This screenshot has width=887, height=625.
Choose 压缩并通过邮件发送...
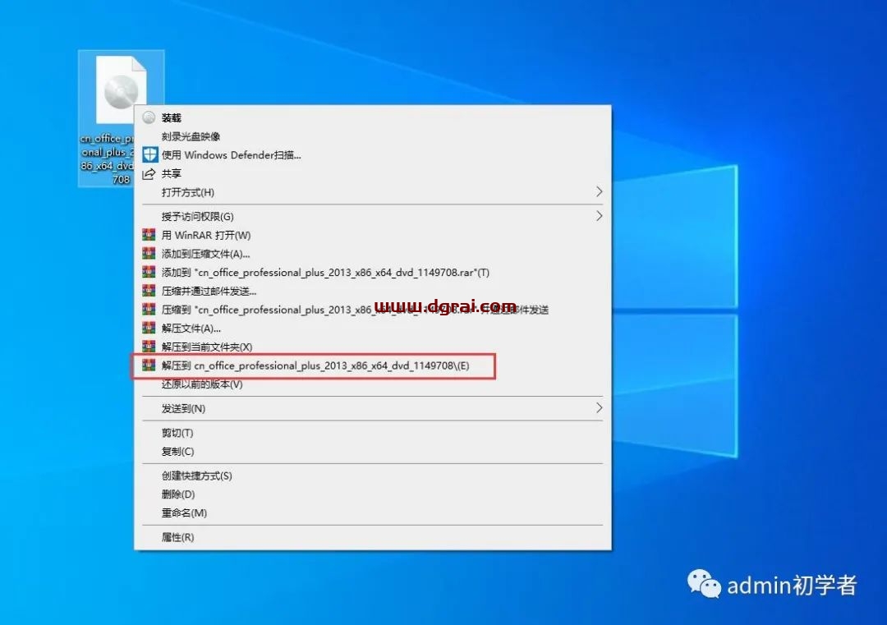point(373,291)
